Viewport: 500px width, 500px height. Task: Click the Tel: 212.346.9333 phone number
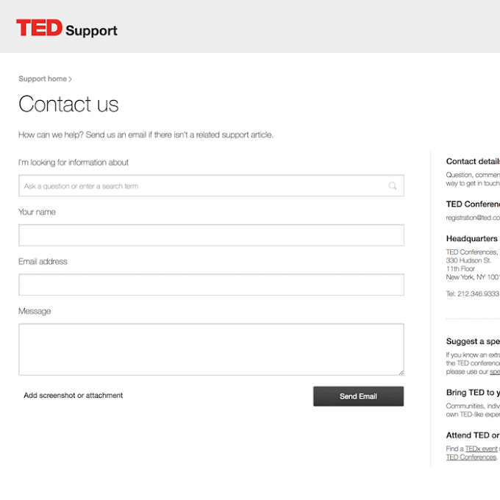point(472,294)
